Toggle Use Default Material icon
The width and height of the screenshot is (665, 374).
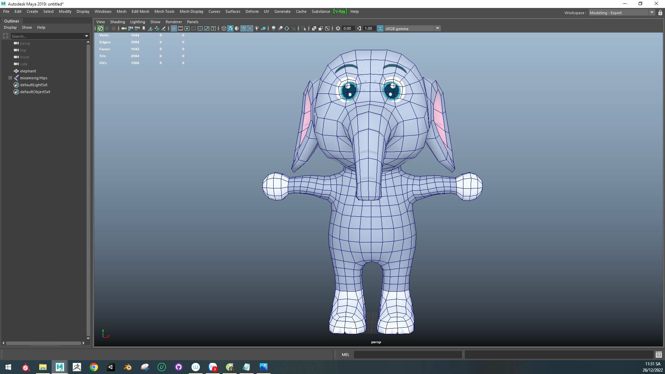click(237, 28)
